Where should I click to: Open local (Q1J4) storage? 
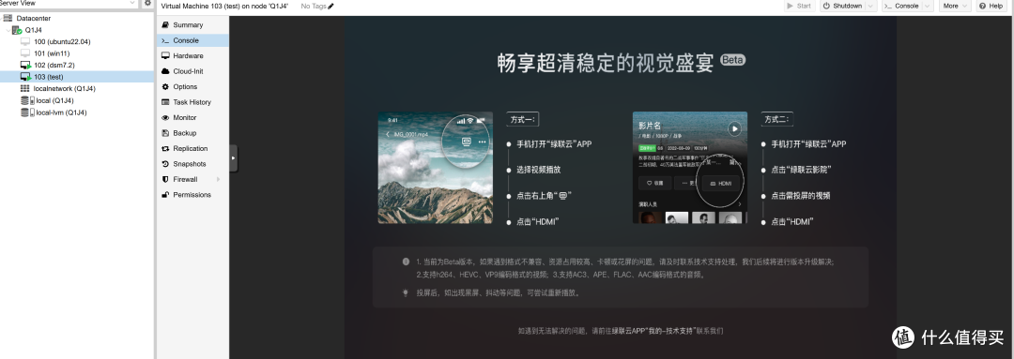click(x=55, y=100)
